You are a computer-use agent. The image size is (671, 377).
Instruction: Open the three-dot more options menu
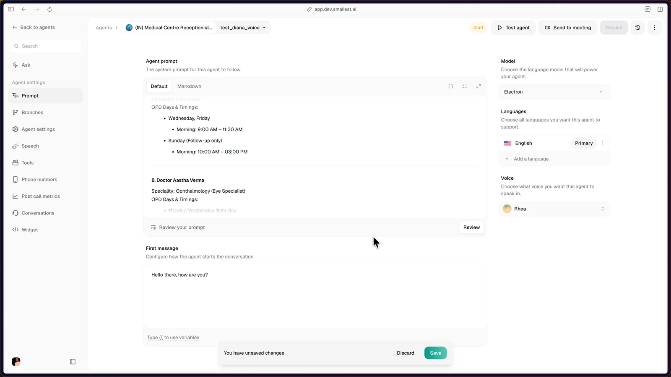coord(655,28)
